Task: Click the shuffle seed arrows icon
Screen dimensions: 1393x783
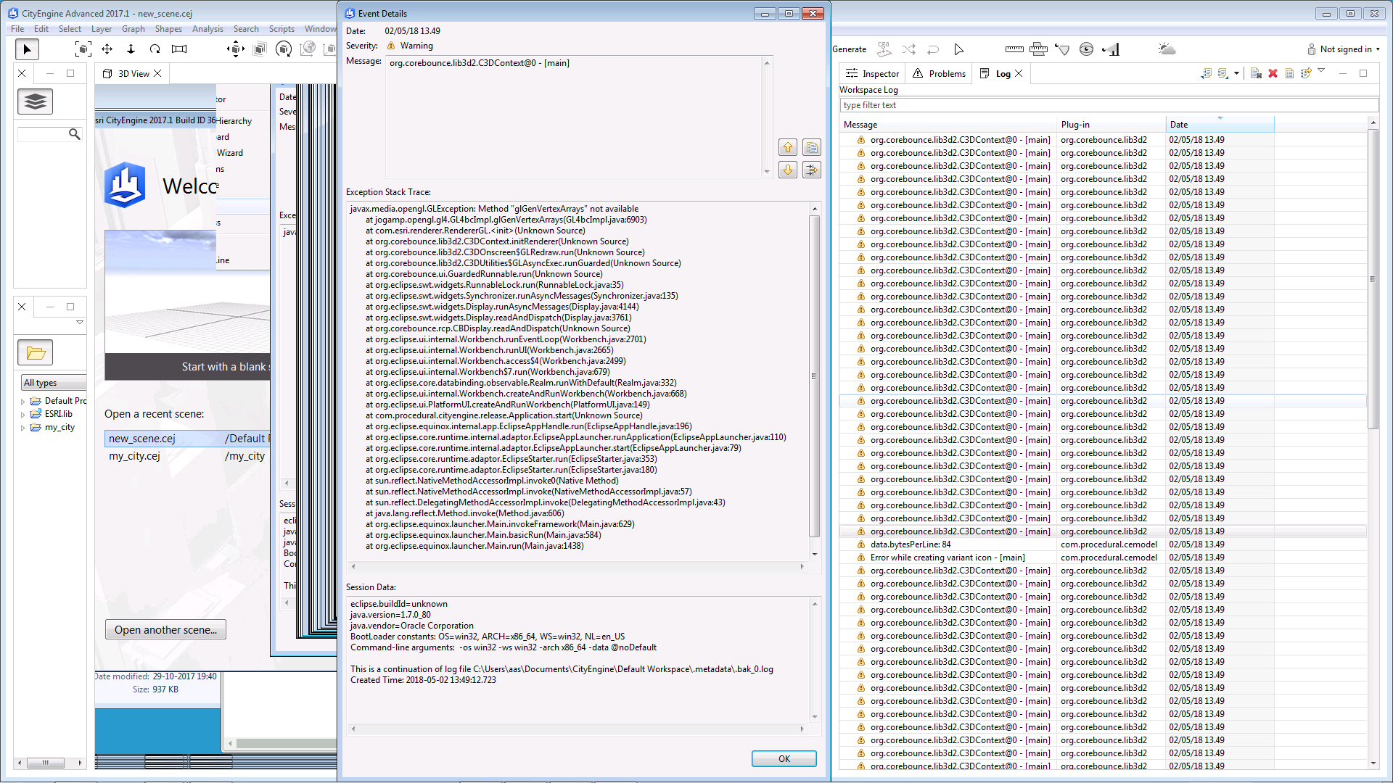Action: (908, 49)
